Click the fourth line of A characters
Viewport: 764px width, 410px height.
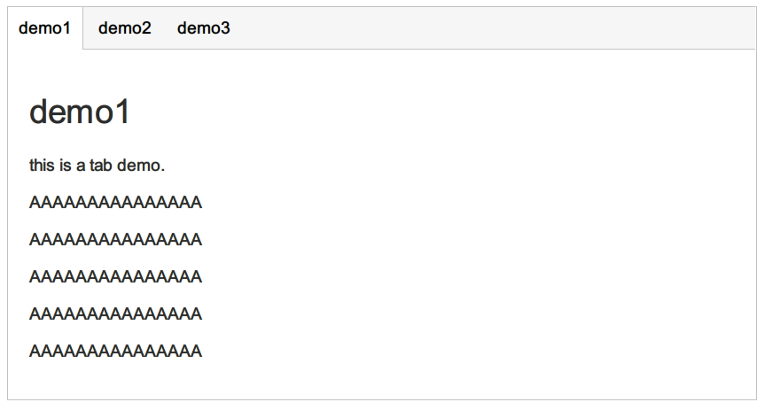tap(115, 314)
